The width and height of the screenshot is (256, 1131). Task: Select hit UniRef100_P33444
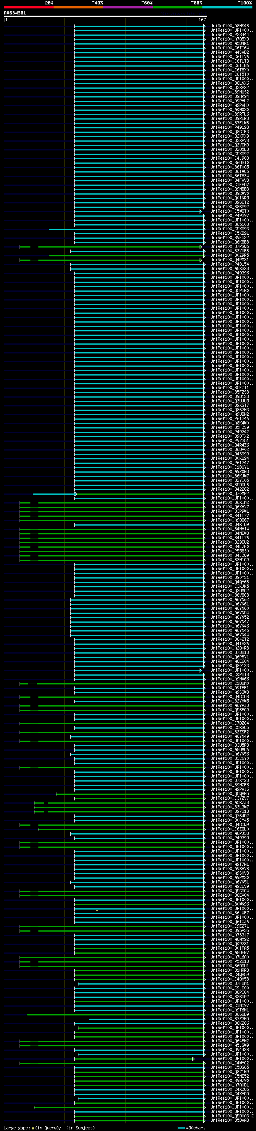pos(229,35)
